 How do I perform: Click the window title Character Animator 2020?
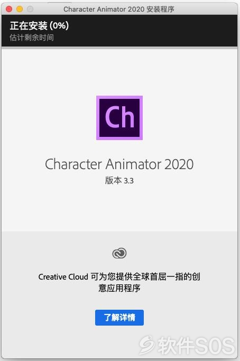click(104, 9)
